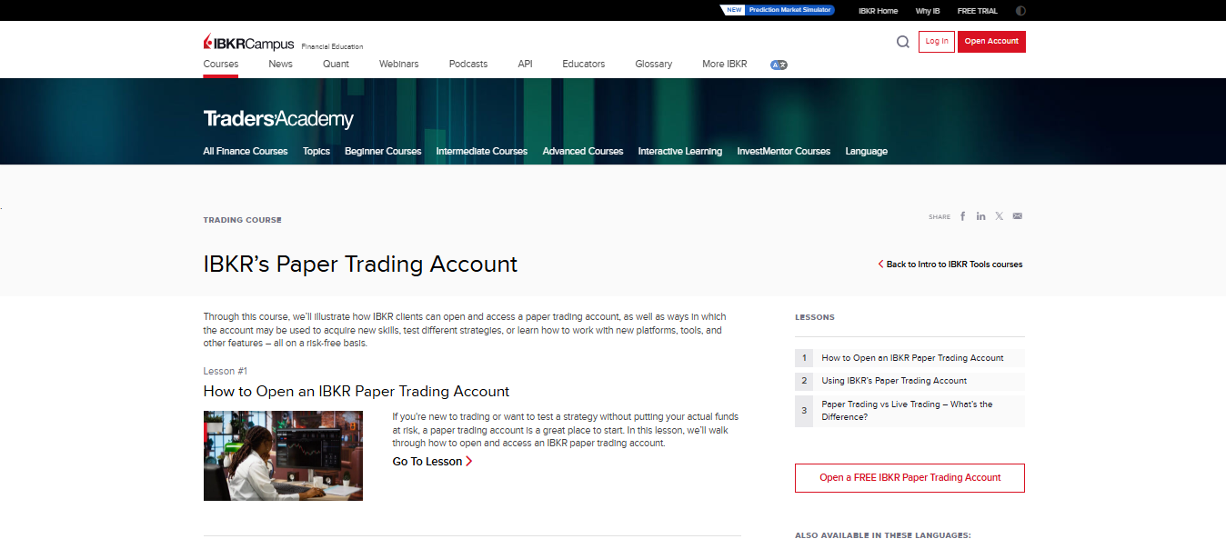
Task: Open Beginner Courses menu
Action: (383, 152)
